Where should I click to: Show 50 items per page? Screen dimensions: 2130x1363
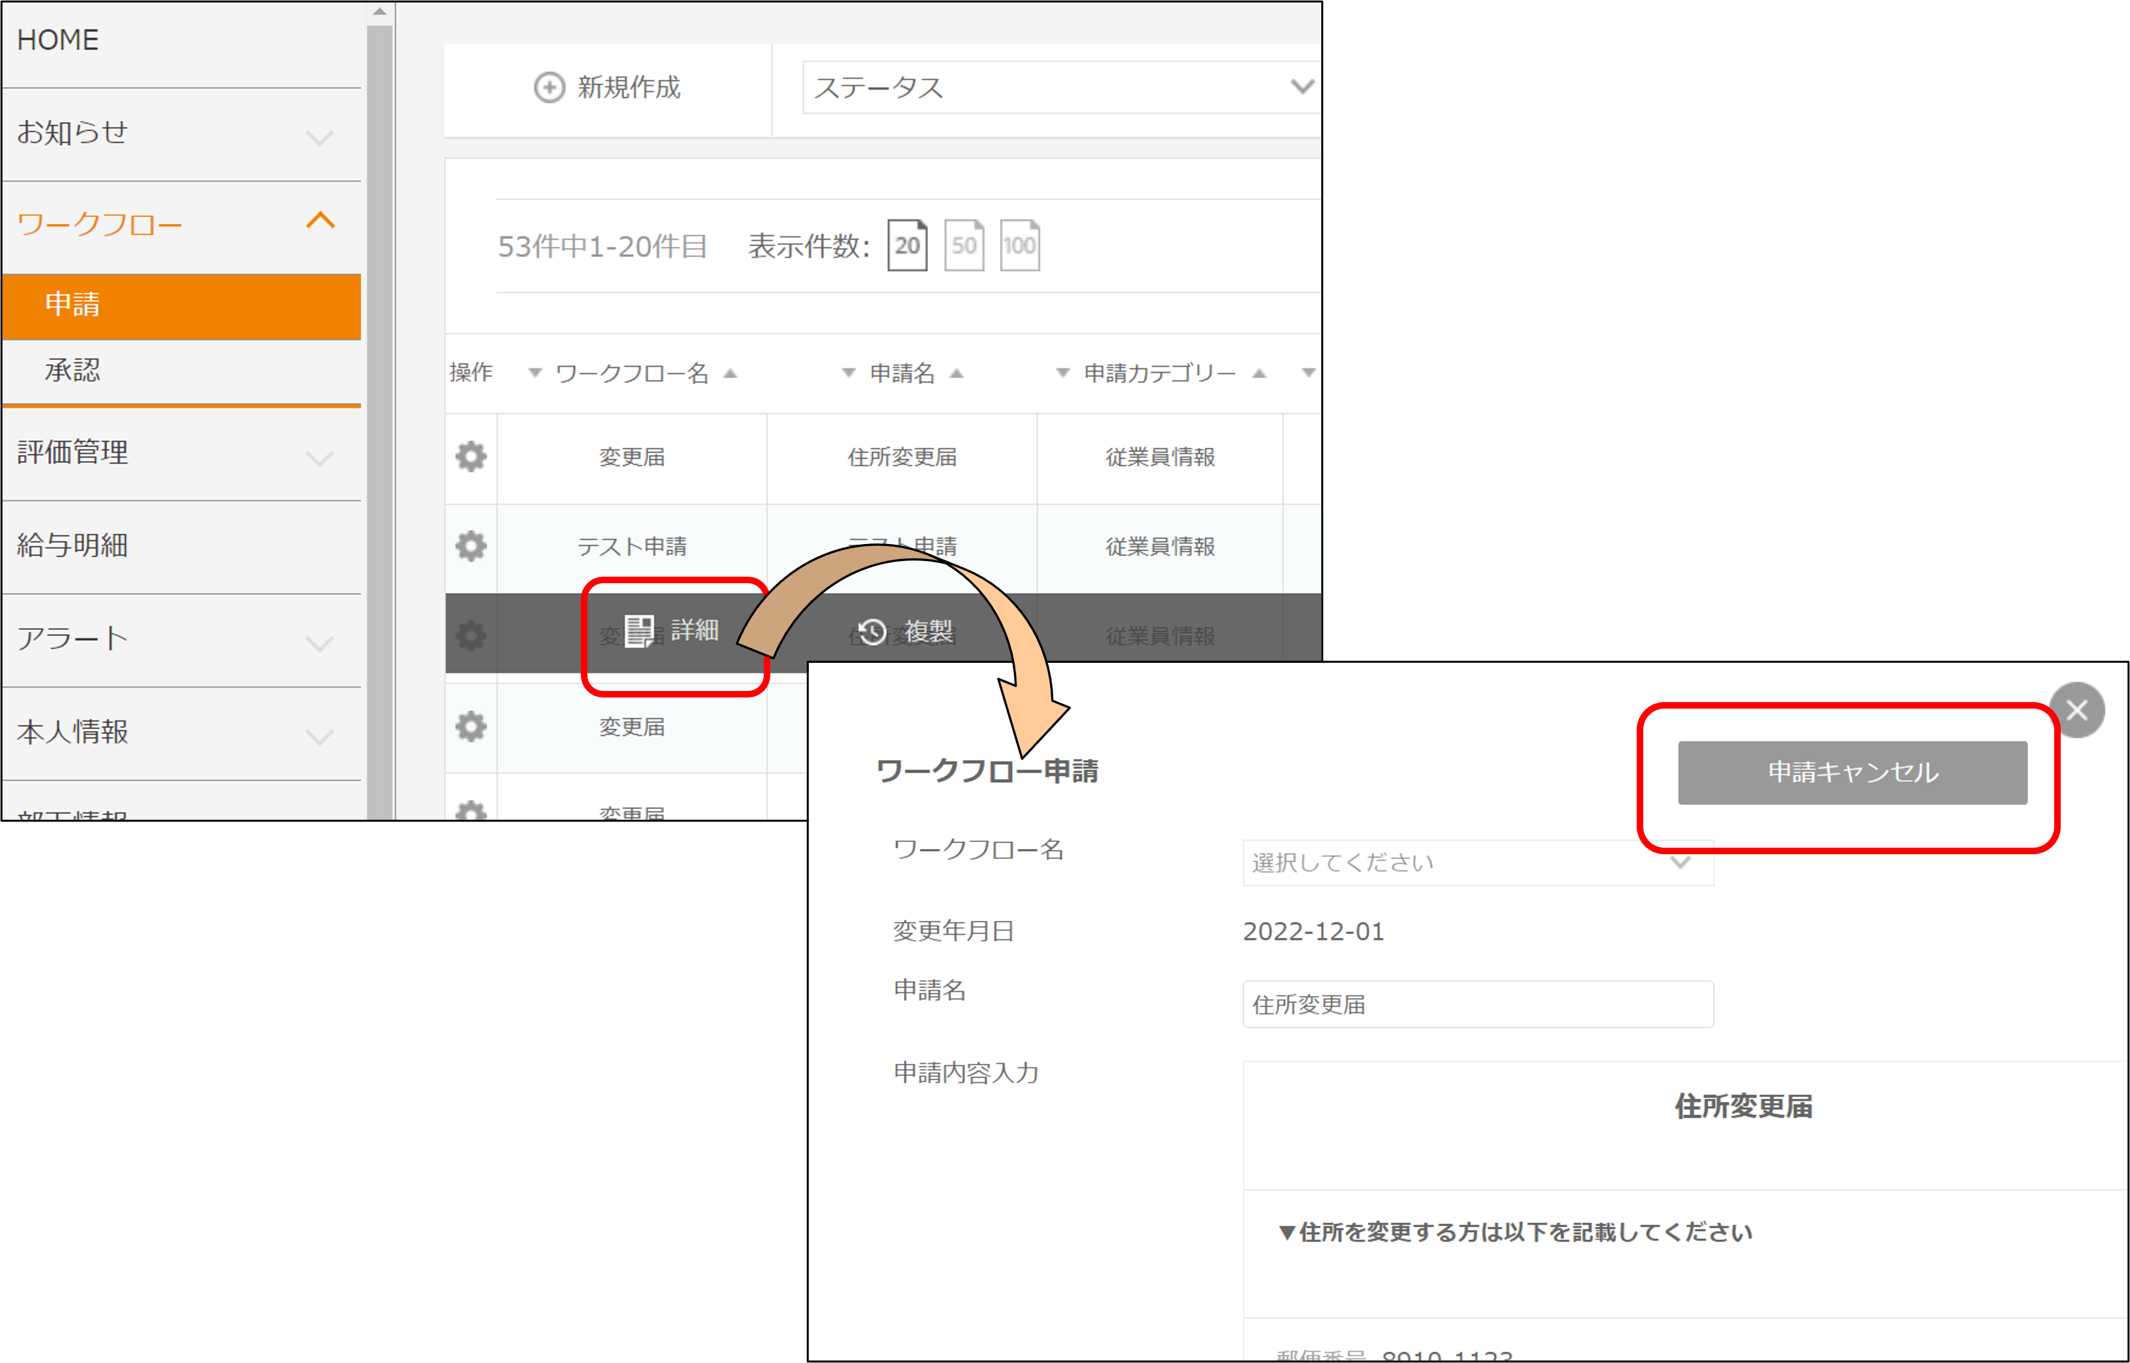click(963, 245)
